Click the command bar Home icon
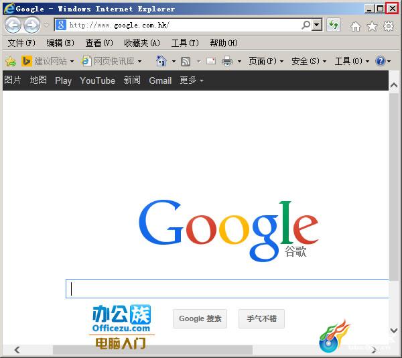This screenshot has width=402, height=358. point(161,61)
